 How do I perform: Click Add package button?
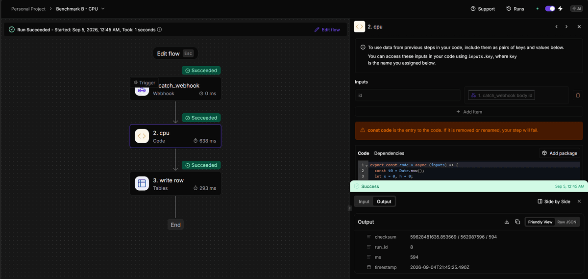pos(560,153)
